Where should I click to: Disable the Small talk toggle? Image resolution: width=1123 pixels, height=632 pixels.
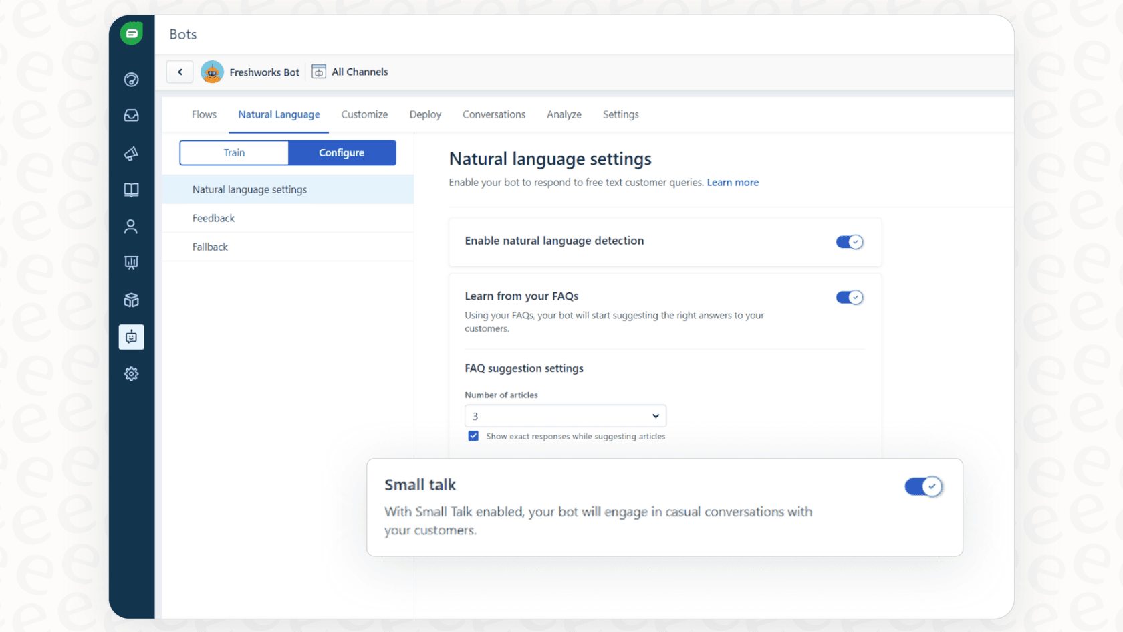(x=924, y=486)
